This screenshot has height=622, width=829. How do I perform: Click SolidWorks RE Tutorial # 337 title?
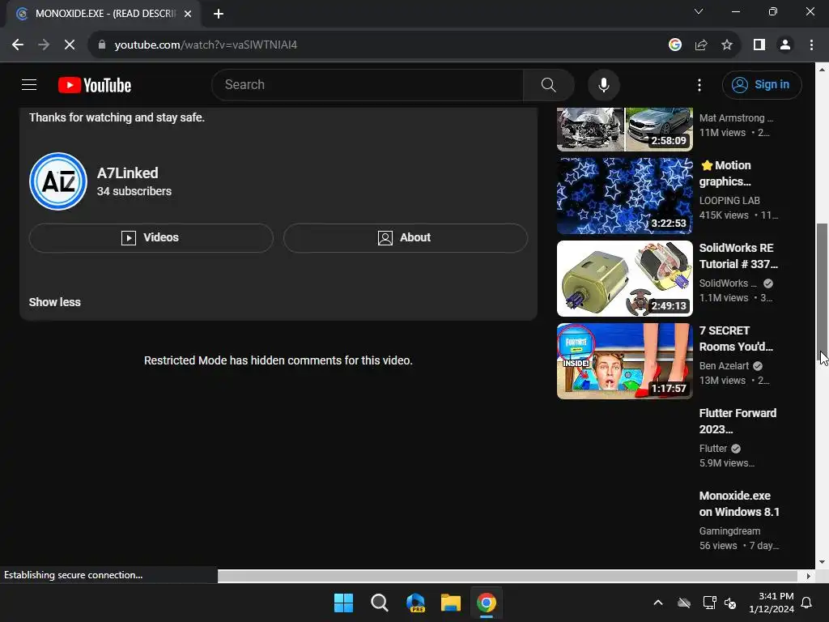pyautogui.click(x=738, y=256)
